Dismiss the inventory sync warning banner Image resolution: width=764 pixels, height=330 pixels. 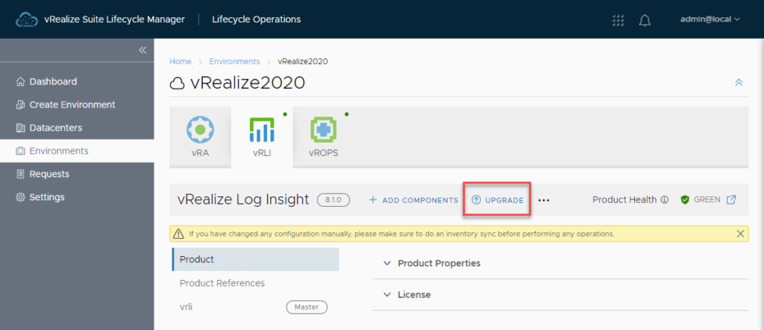click(x=741, y=234)
